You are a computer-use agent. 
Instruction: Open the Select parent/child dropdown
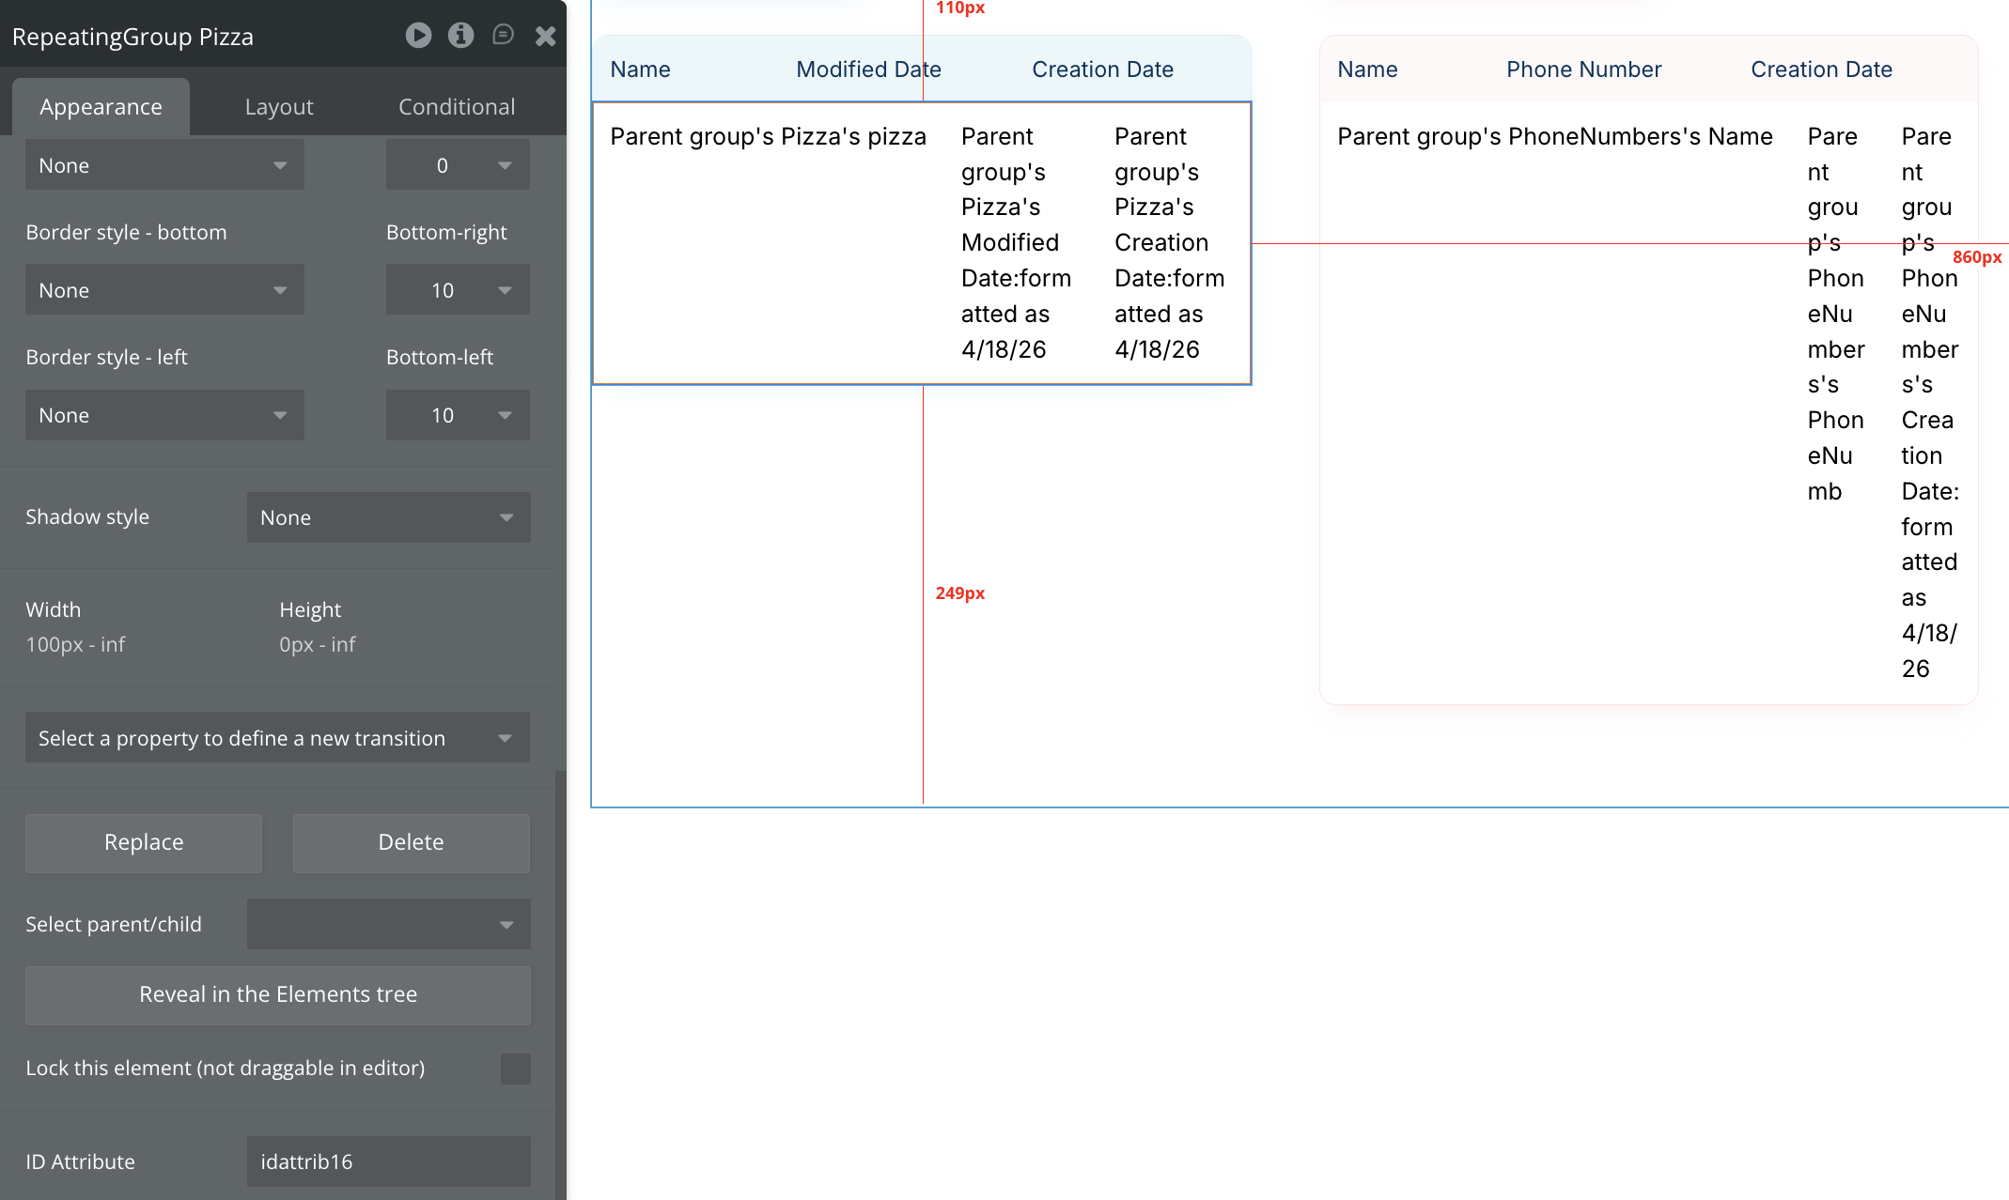click(388, 924)
